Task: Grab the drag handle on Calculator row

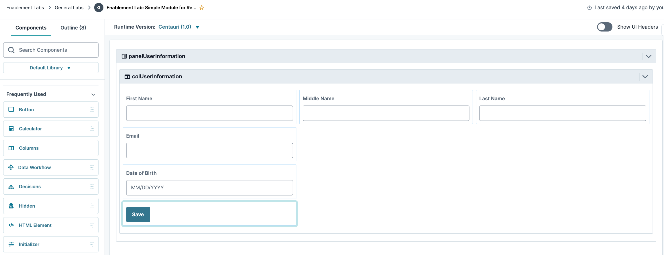Action: [x=92, y=129]
